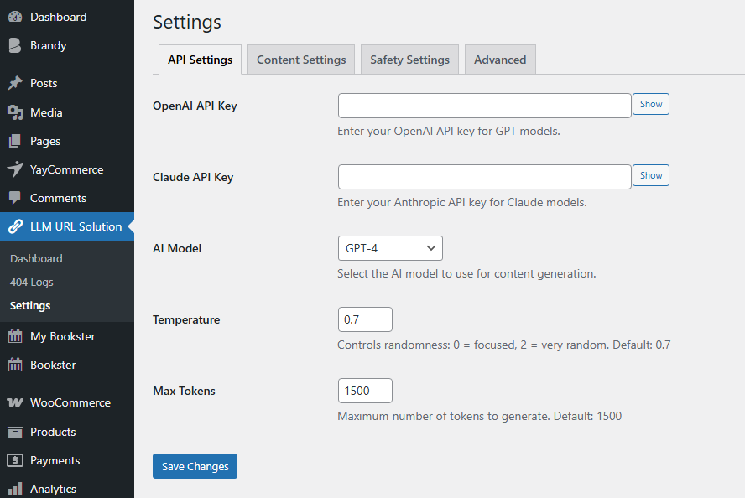Switch to the API Settings tab

(200, 60)
